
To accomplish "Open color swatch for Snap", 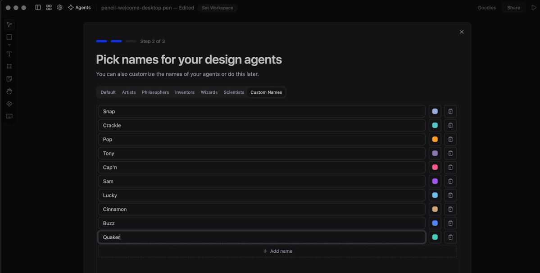I will 435,111.
